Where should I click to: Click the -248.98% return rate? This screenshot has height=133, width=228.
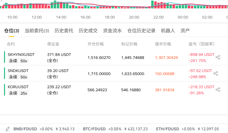point(197,77)
